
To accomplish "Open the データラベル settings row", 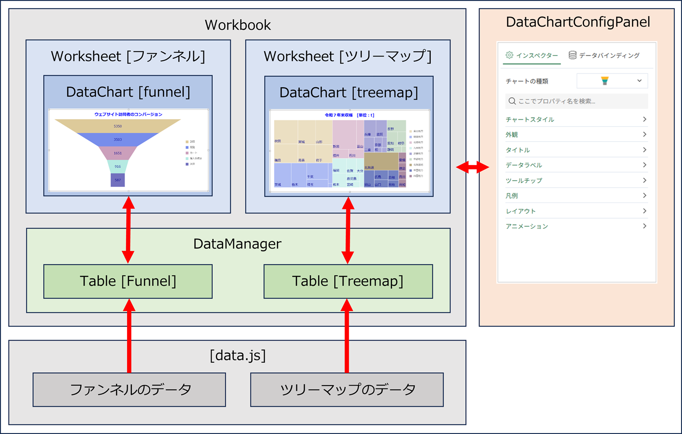I will click(576, 165).
